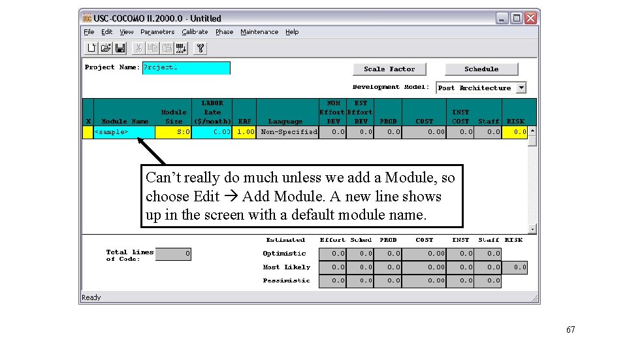Click the Most Likely RISK value cell
The height and width of the screenshot is (353, 627).
[515, 267]
